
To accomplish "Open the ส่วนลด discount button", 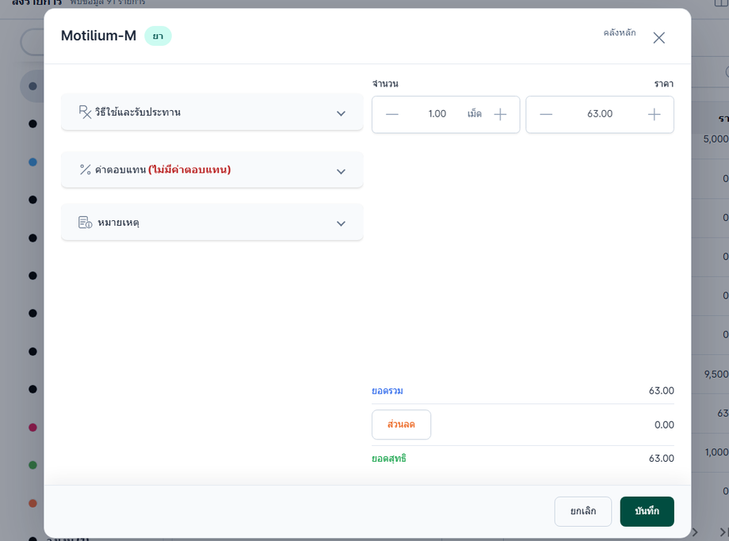I will (401, 425).
